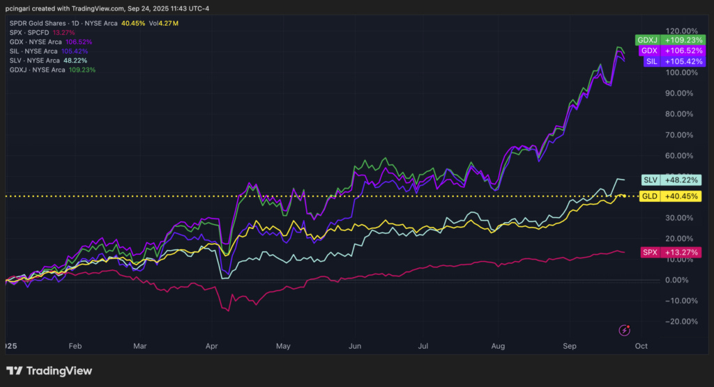Viewport: 714px width, 387px height.
Task: Click the Apr label on the time axis
Action: 213,346
